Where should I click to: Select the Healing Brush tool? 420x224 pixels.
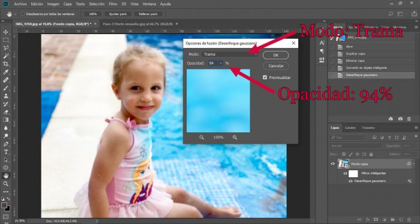pos(5,80)
